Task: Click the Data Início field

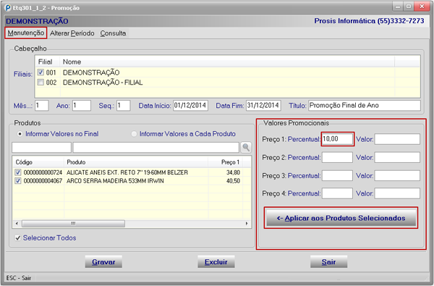Action: point(190,106)
